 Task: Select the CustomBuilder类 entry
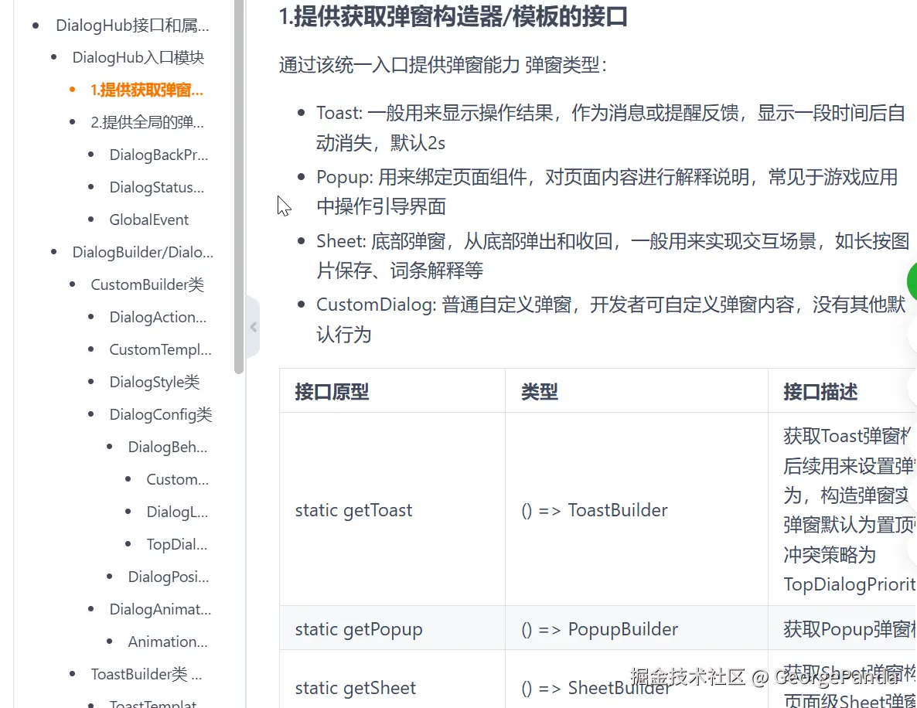[x=147, y=284]
